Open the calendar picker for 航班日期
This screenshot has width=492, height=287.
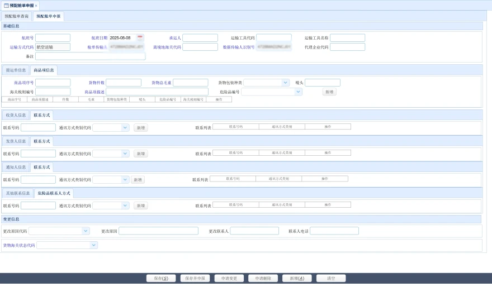tap(140, 37)
